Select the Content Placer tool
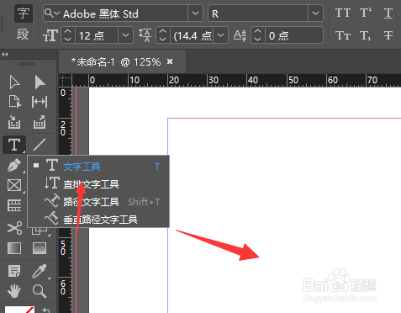 pos(40,122)
